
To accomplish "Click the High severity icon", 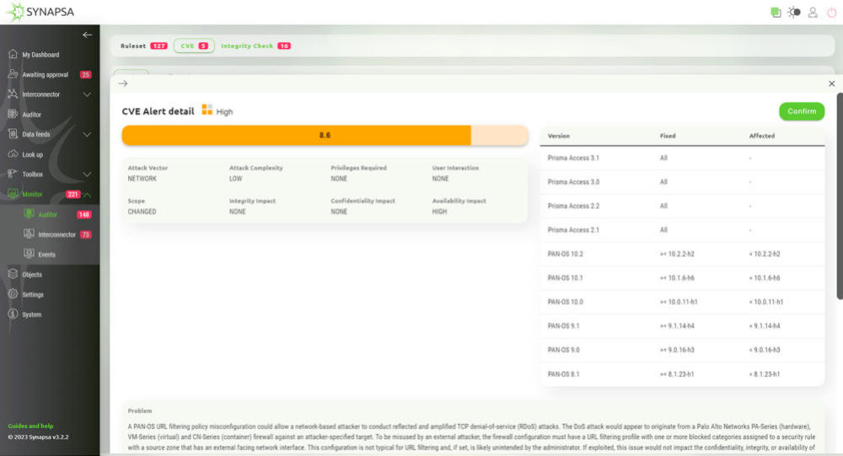I will click(x=207, y=110).
